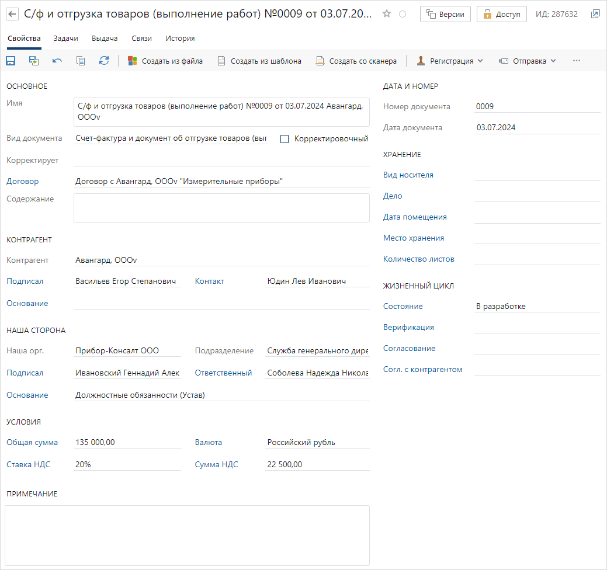Click the copy document icon
This screenshot has height=570, width=607.
pos(81,61)
